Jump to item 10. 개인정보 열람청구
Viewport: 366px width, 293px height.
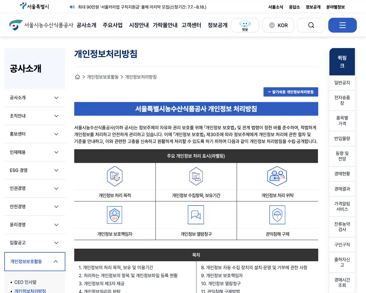221,284
